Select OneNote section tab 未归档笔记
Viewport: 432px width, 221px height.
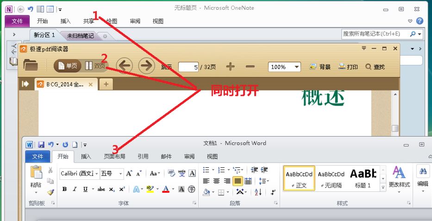point(81,36)
